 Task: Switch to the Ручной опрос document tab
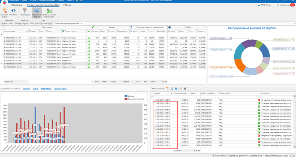(x=46, y=23)
